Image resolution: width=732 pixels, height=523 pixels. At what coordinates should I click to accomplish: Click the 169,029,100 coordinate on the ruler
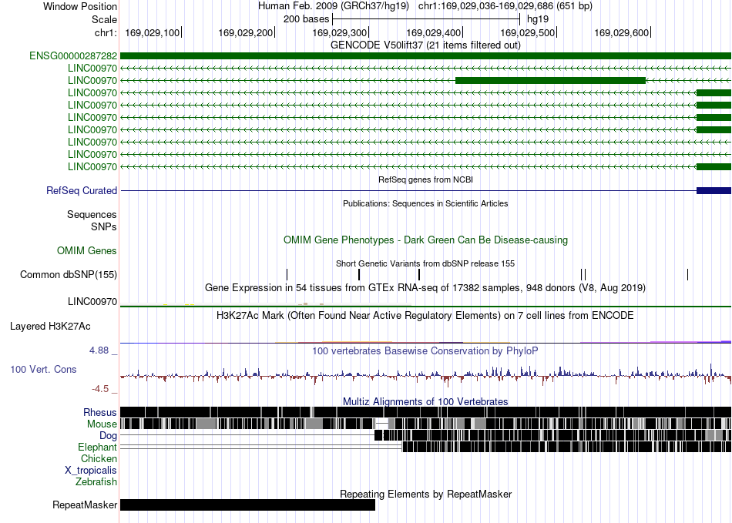pos(153,32)
